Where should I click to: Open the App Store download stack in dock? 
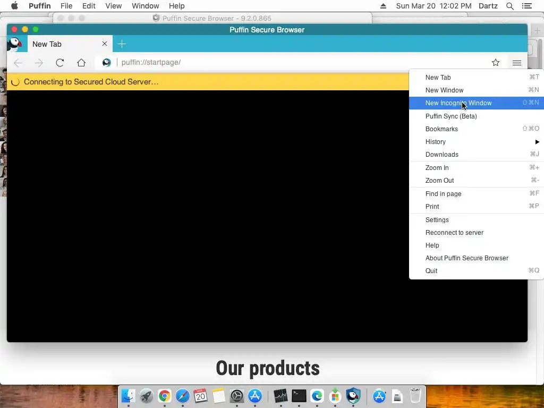click(x=379, y=396)
